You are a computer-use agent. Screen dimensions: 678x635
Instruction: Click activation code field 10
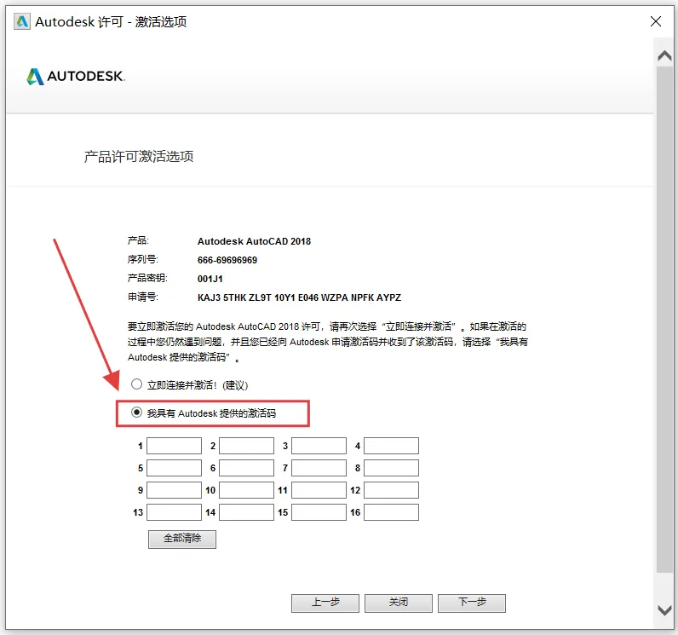click(246, 490)
